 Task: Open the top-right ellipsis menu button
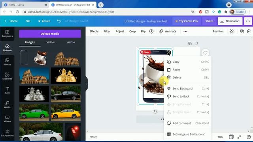248,21
